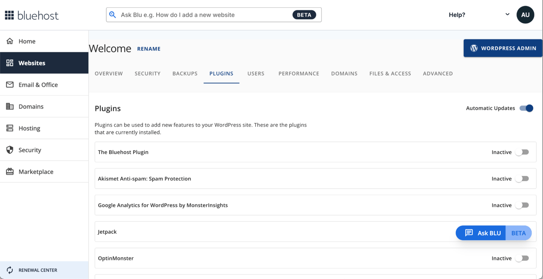
Task: Click the Jetpack plugin name
Action: click(x=107, y=232)
